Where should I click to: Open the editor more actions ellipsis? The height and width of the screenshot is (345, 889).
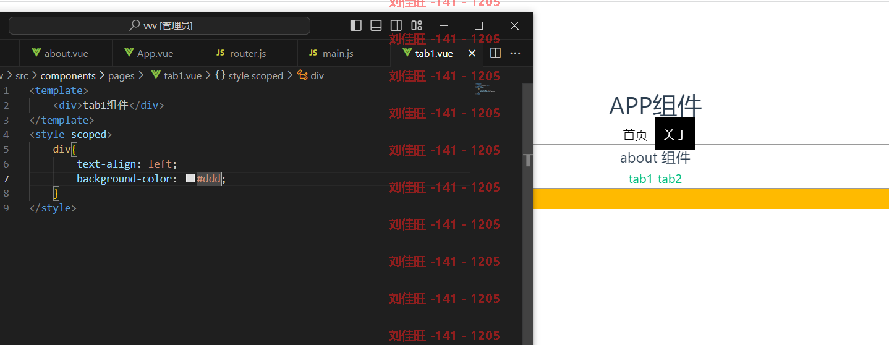click(515, 53)
